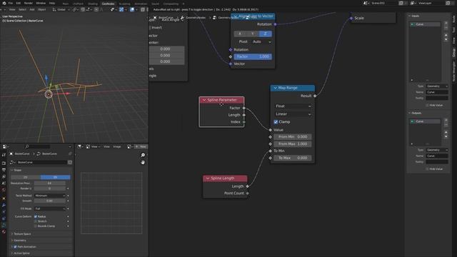Toggle the pin icon in Properties breadcrumb
457x257 pixels.
[70, 153]
